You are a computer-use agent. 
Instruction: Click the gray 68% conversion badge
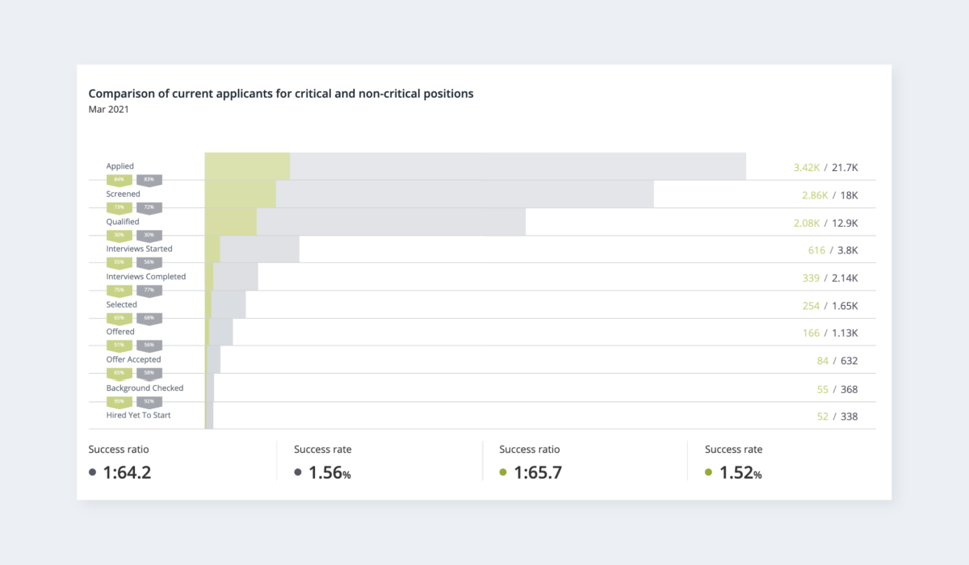click(149, 318)
